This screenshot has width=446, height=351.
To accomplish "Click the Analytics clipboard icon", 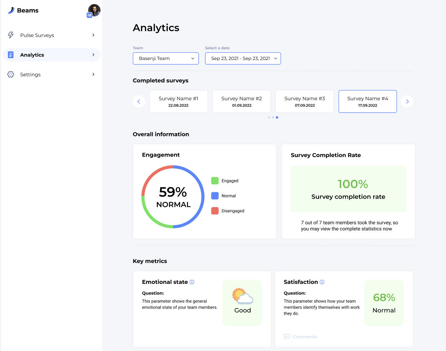I will click(x=11, y=55).
